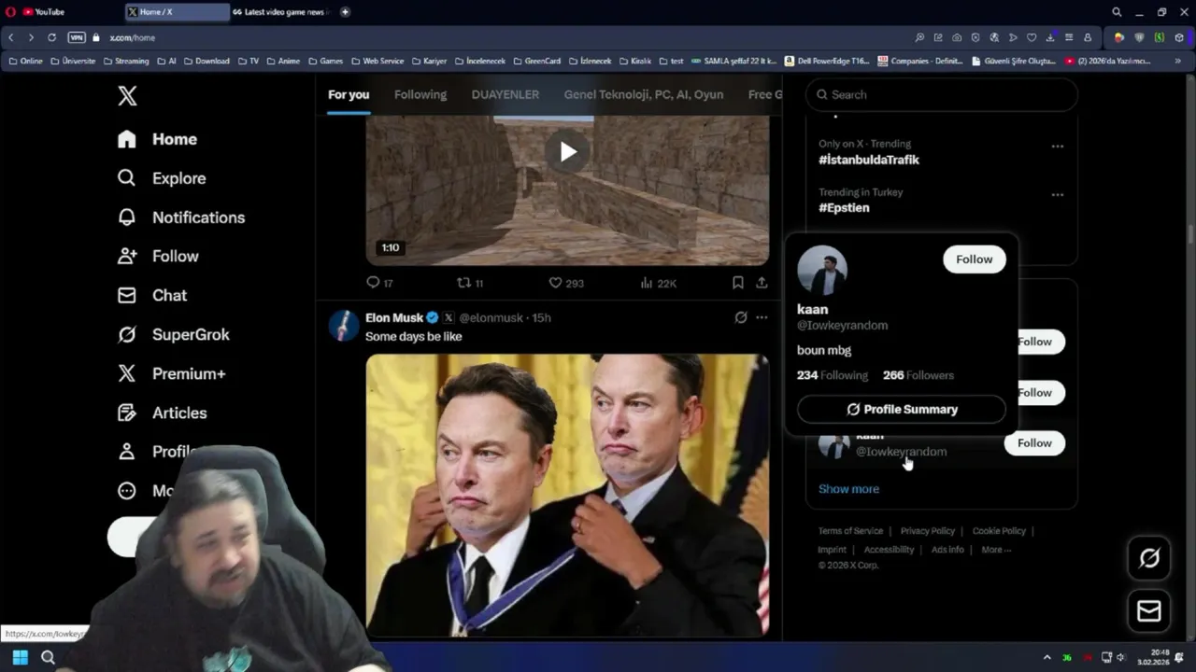
Task: Open the #Epstien trend
Action: click(x=844, y=208)
